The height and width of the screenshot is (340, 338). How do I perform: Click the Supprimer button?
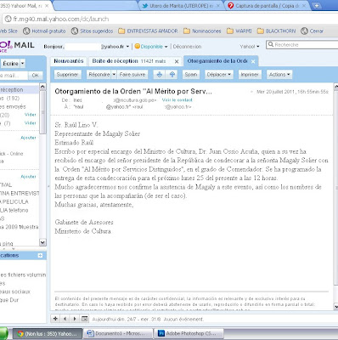click(67, 75)
